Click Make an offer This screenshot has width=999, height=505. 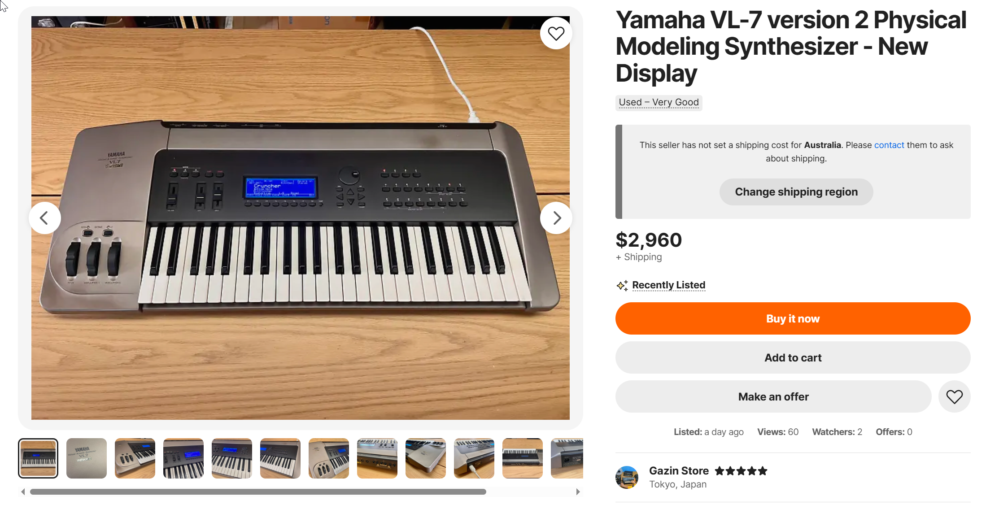(x=773, y=396)
